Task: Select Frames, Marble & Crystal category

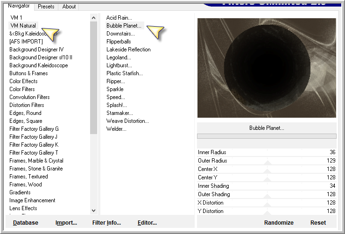Action: tap(36, 161)
